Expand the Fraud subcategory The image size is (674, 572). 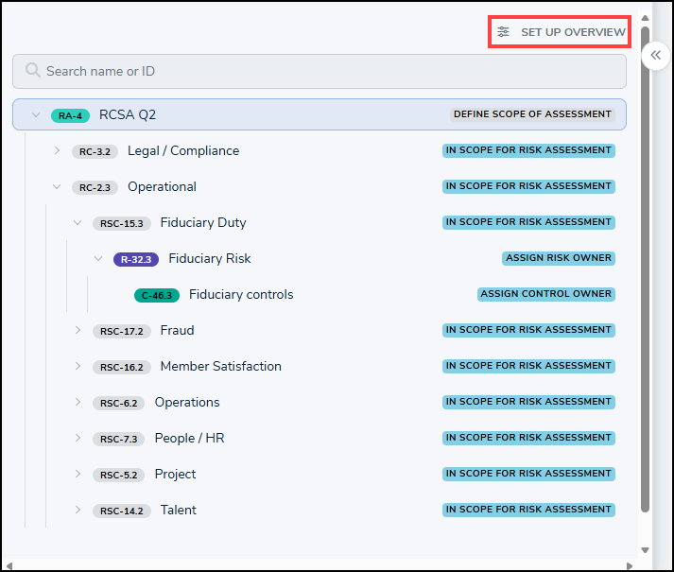78,330
